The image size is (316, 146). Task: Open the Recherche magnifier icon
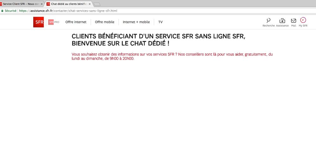(269, 21)
